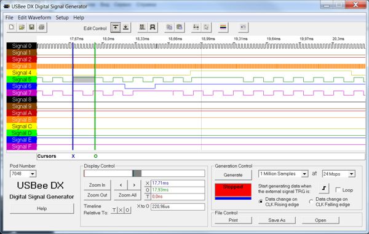Image resolution: width=369 pixels, height=234 pixels.
Task: Click the Signal A red label
Action: point(22,113)
